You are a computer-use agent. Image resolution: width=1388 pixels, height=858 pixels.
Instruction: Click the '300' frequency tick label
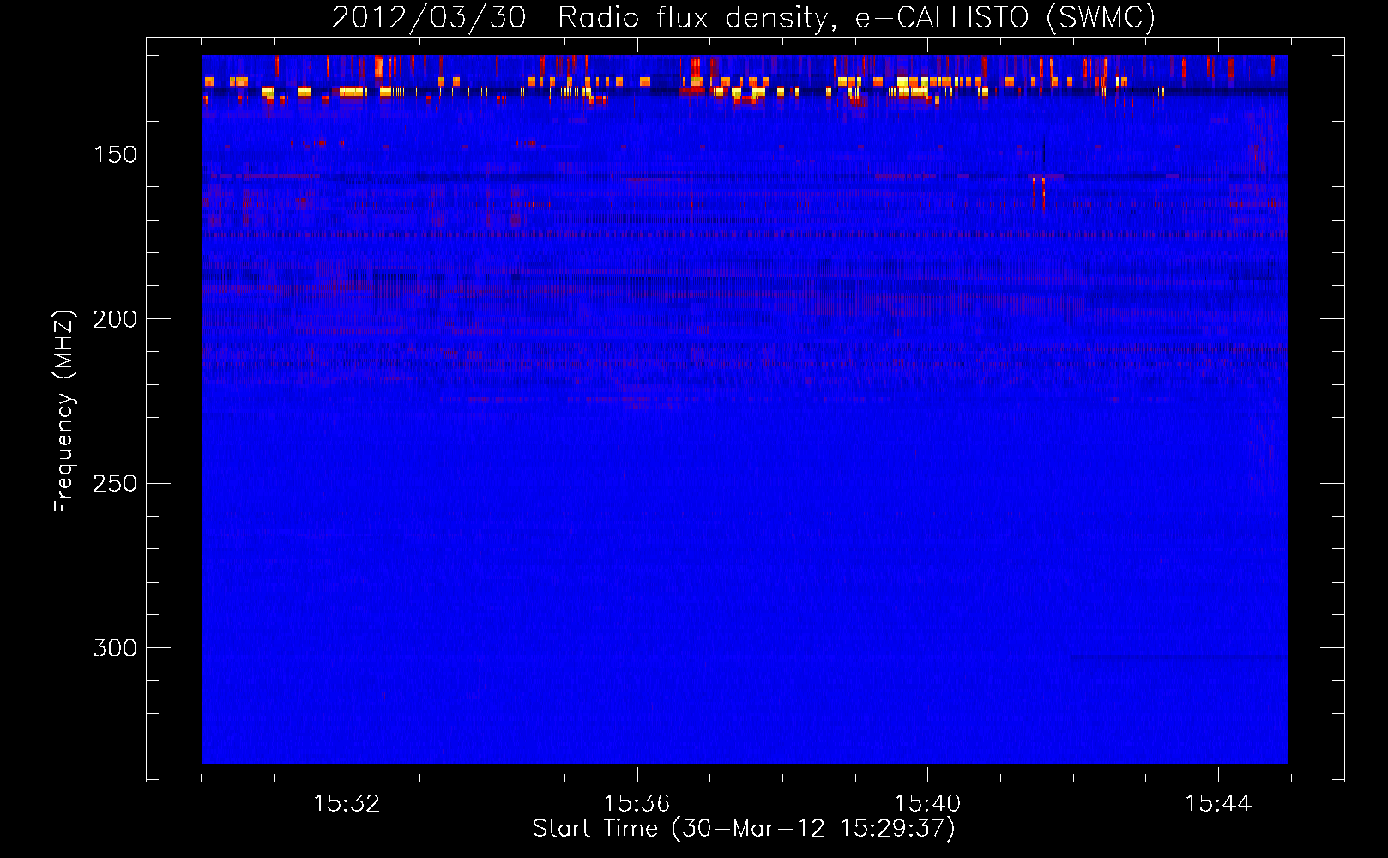tap(115, 648)
